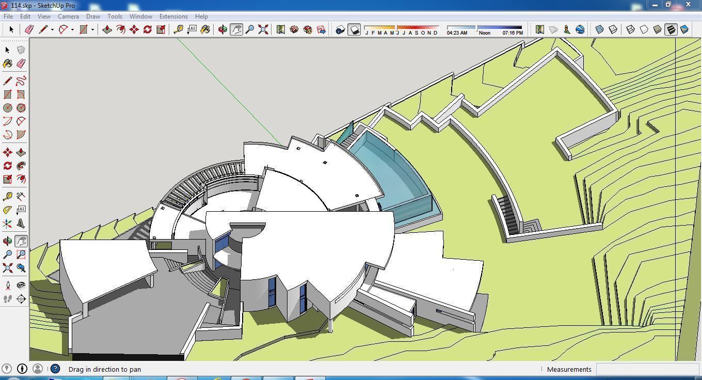The height and width of the screenshot is (380, 702).
Task: Click the geo-location status icon in the status bar
Action: (7, 369)
